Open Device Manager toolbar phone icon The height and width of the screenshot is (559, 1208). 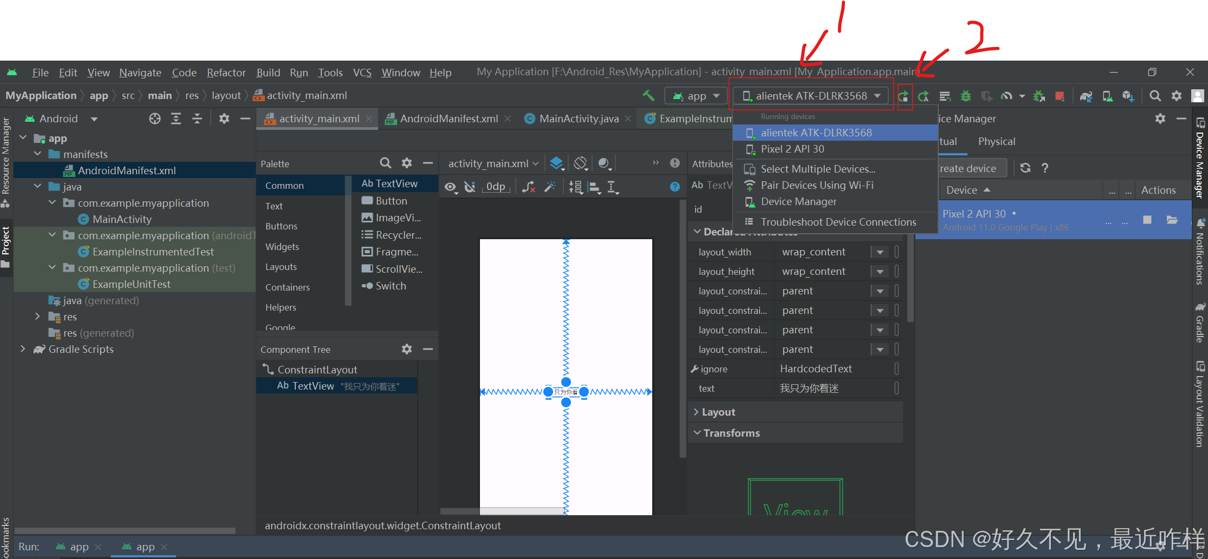pyautogui.click(x=1108, y=96)
